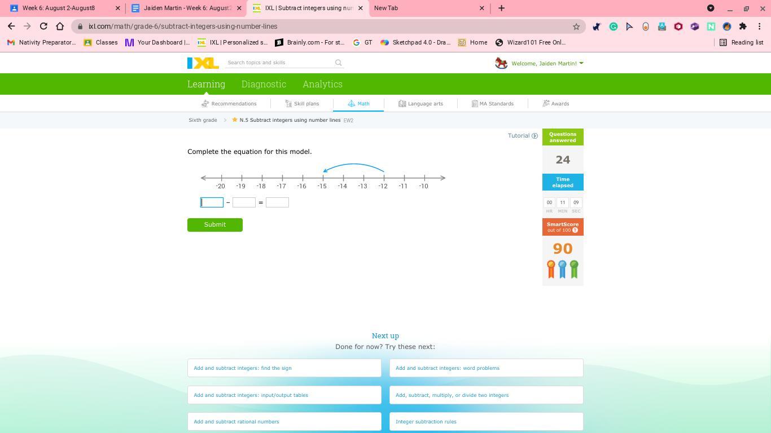Click the green Submit button
Image resolution: width=771 pixels, height=433 pixels.
point(215,224)
